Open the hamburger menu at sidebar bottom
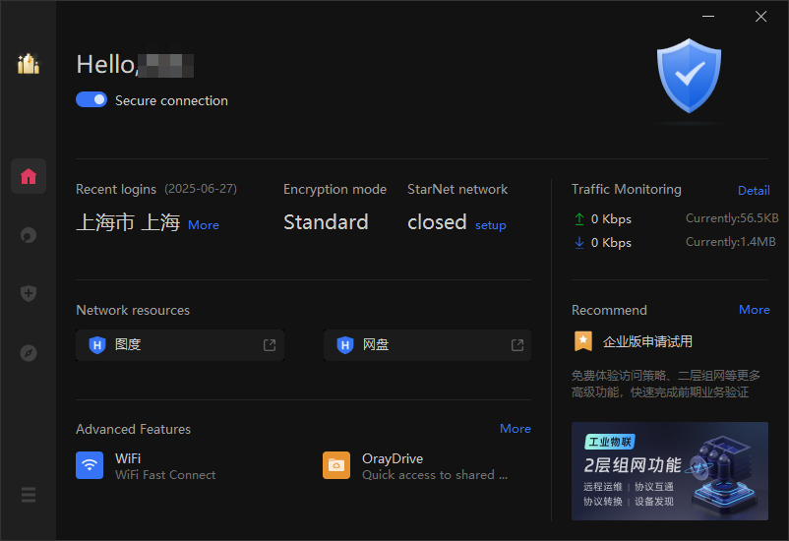Viewport: 789px width, 541px height. (29, 495)
